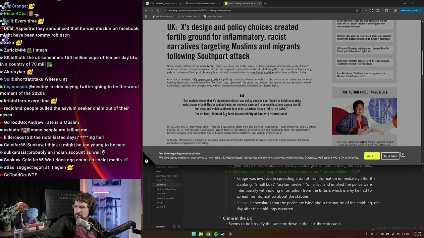Open a new browser tab with plus
424x238 pixels.
pos(265,3)
